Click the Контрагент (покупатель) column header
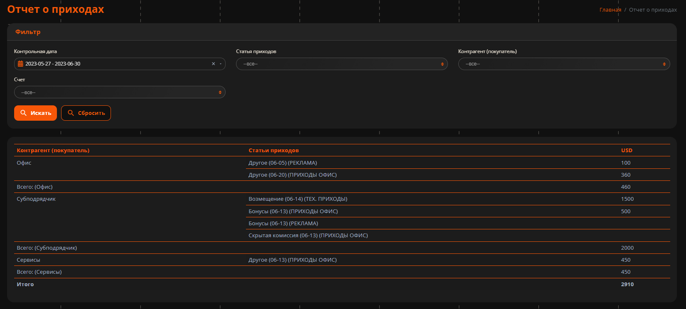 53,150
